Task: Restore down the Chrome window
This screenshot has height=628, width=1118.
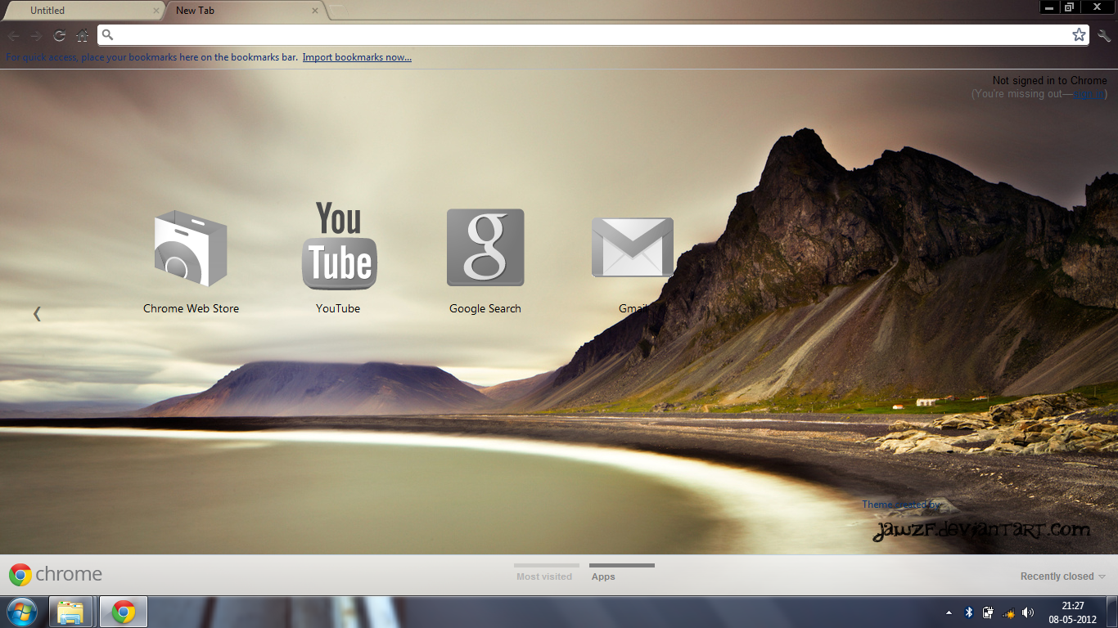Action: point(1069,7)
